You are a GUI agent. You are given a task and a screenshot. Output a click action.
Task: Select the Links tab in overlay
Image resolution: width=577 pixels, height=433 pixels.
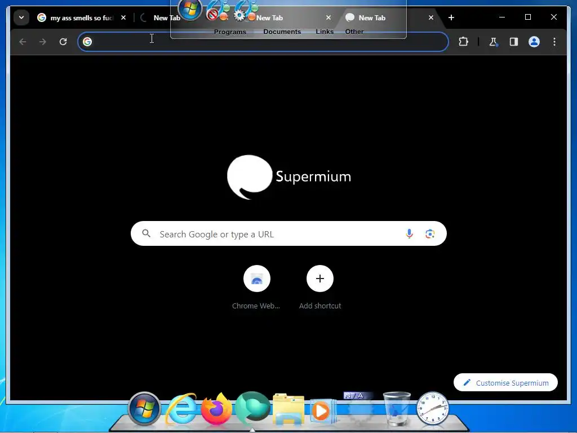coord(325,32)
